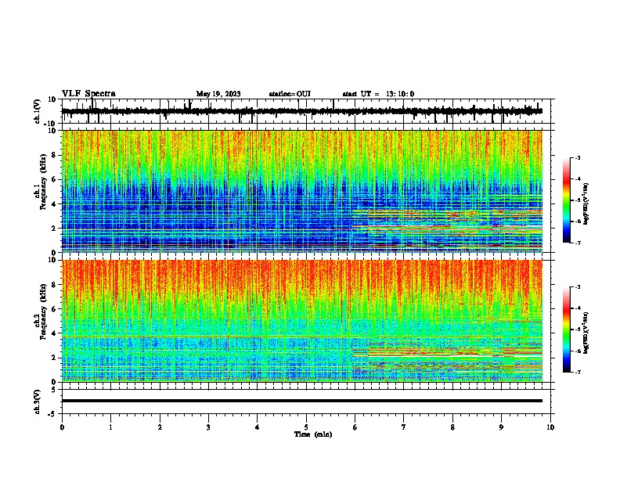620x479 pixels.
Task: Click time axis tick label "0"
Action: (62, 427)
